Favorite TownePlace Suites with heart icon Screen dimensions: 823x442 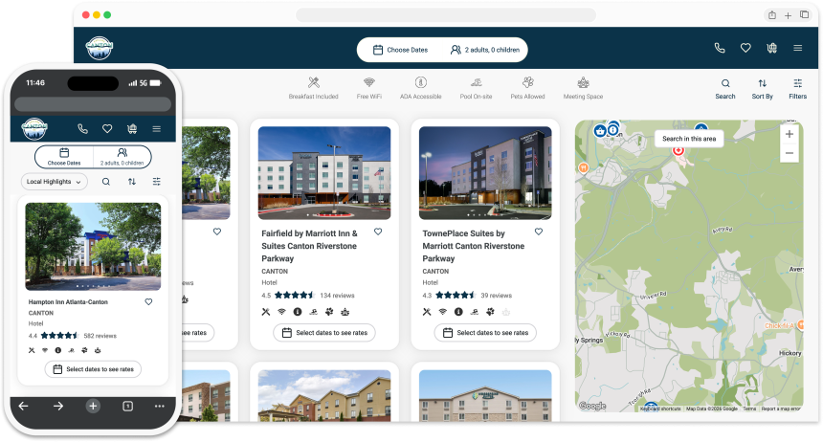539,232
